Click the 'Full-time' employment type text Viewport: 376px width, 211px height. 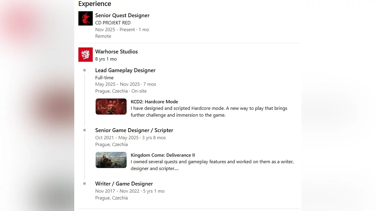[x=104, y=78]
